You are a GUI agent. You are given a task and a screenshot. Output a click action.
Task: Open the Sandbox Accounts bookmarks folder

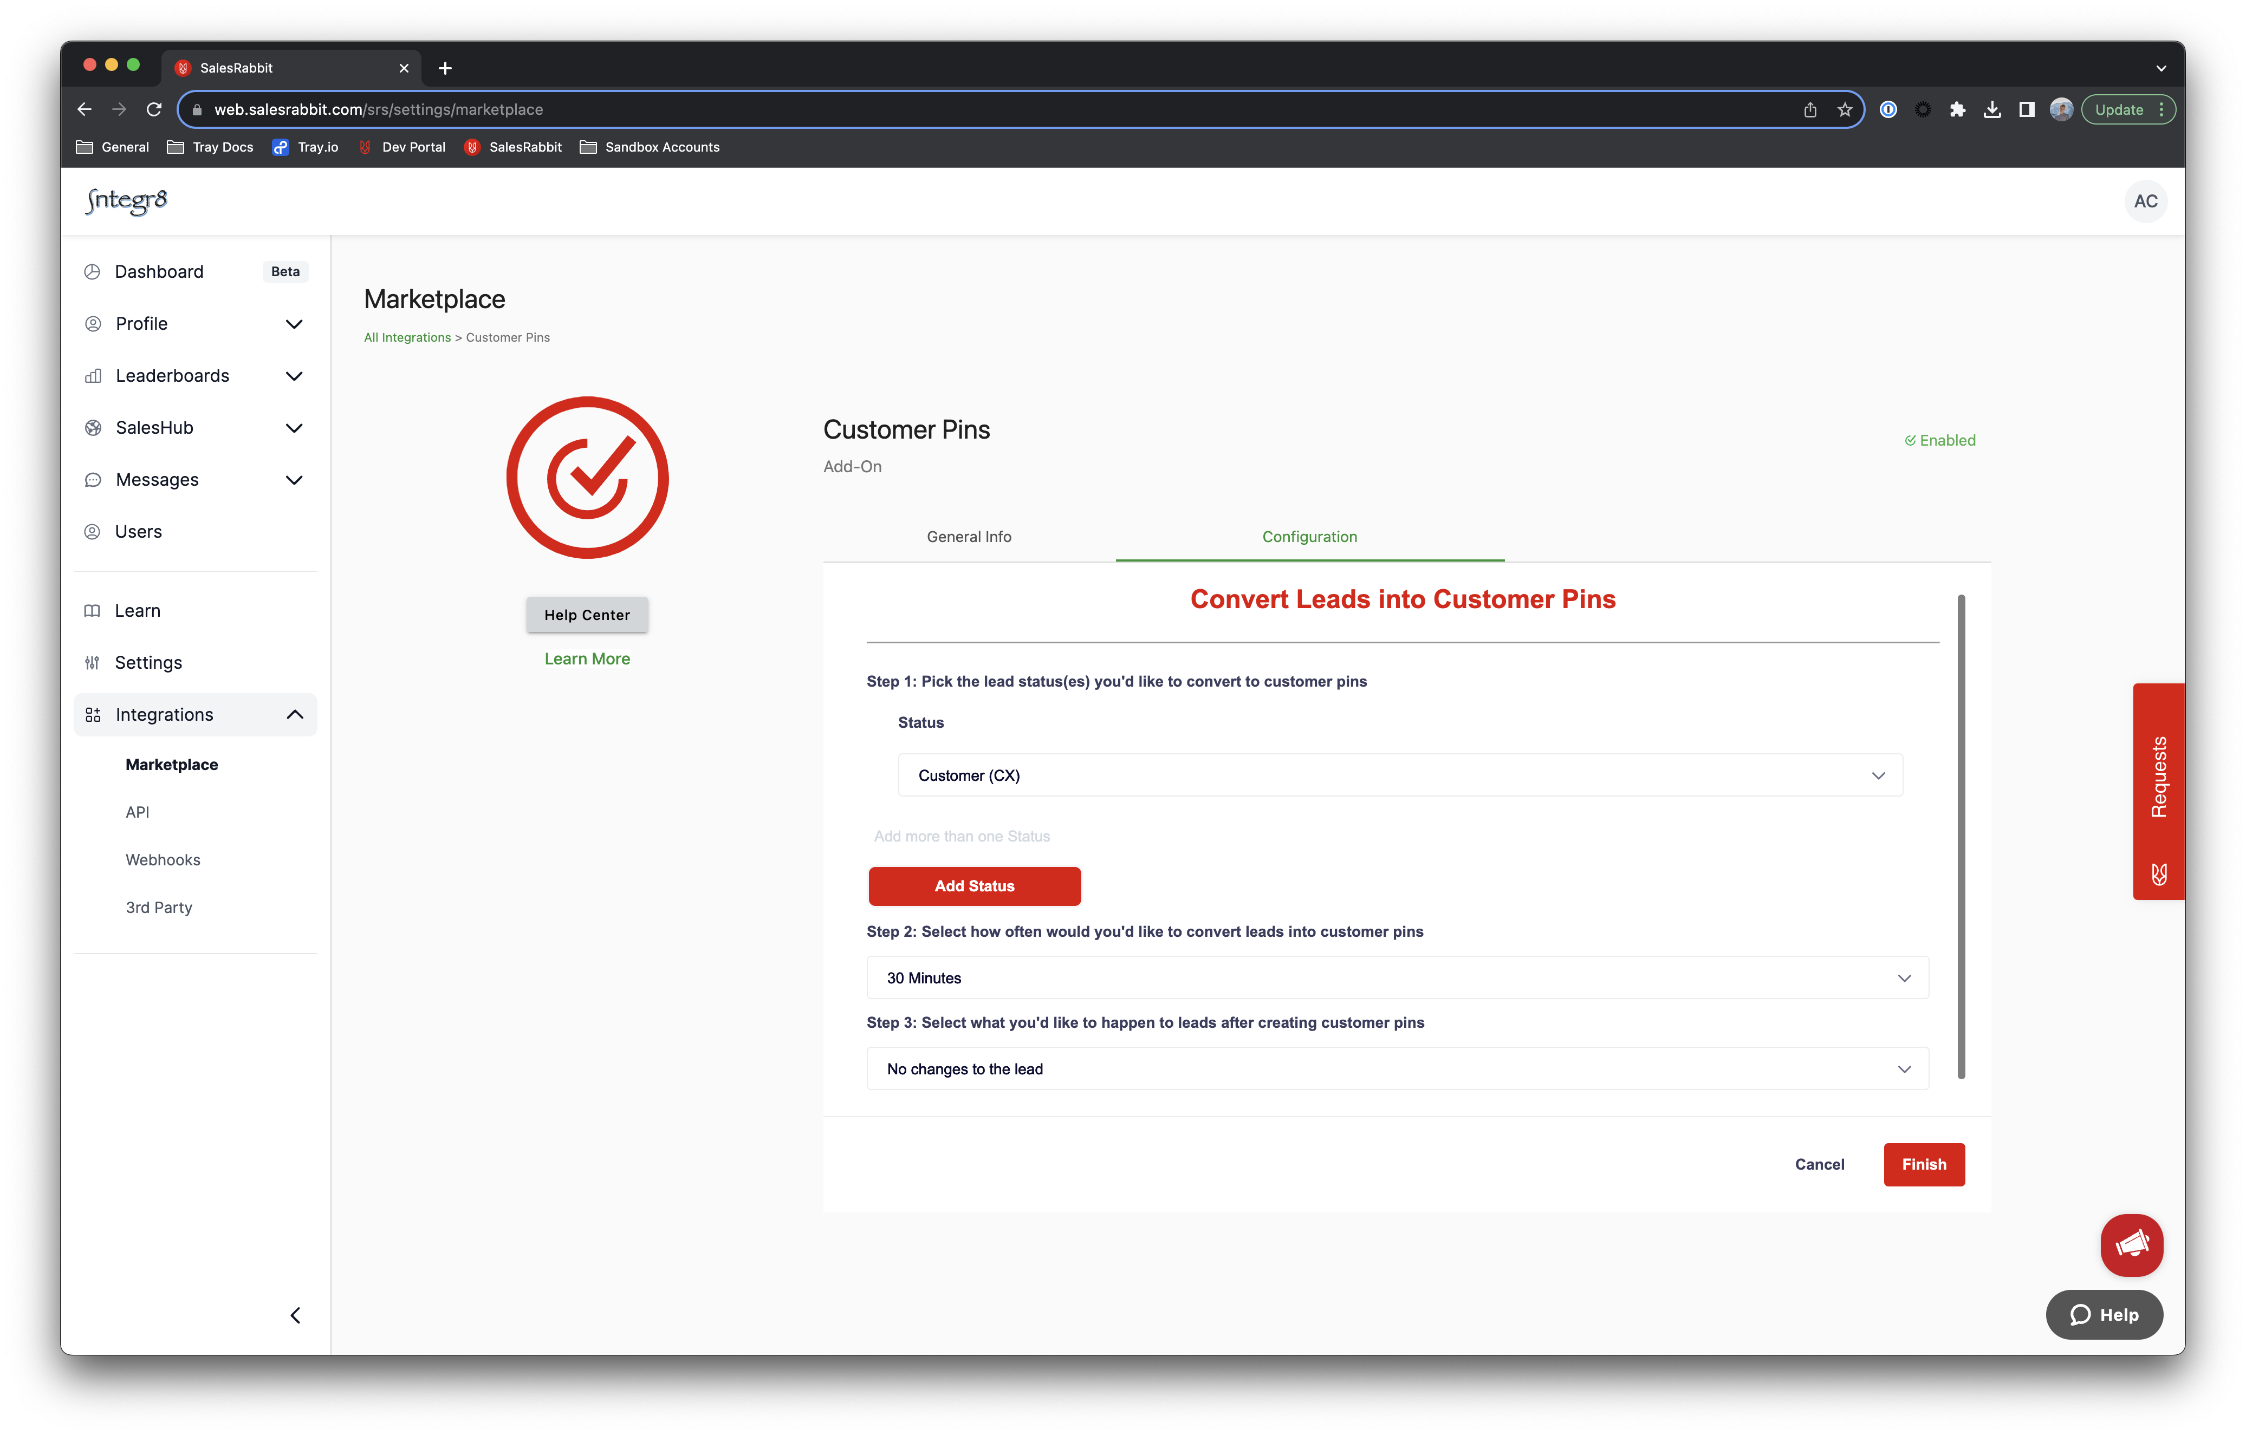tap(650, 146)
